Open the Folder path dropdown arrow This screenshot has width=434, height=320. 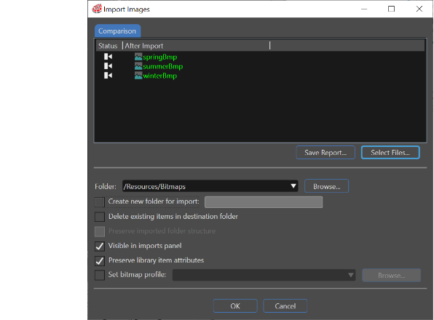(293, 186)
